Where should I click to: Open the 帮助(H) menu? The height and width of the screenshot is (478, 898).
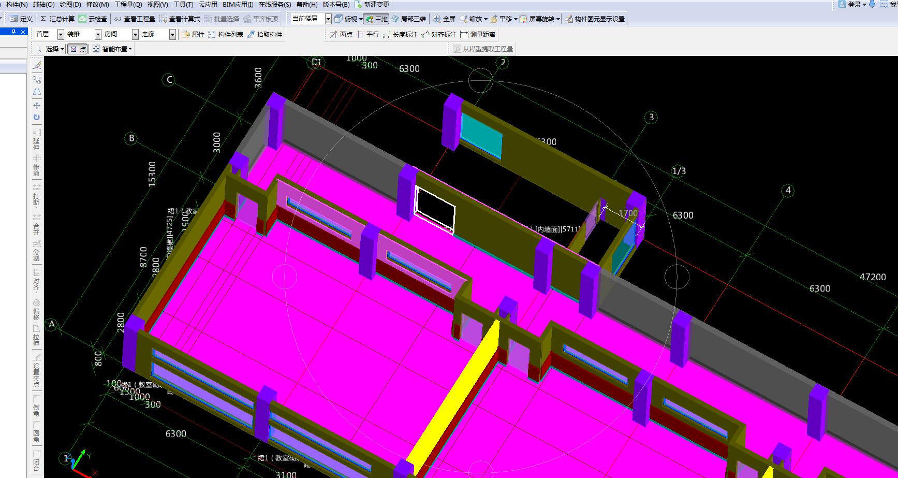click(x=307, y=4)
